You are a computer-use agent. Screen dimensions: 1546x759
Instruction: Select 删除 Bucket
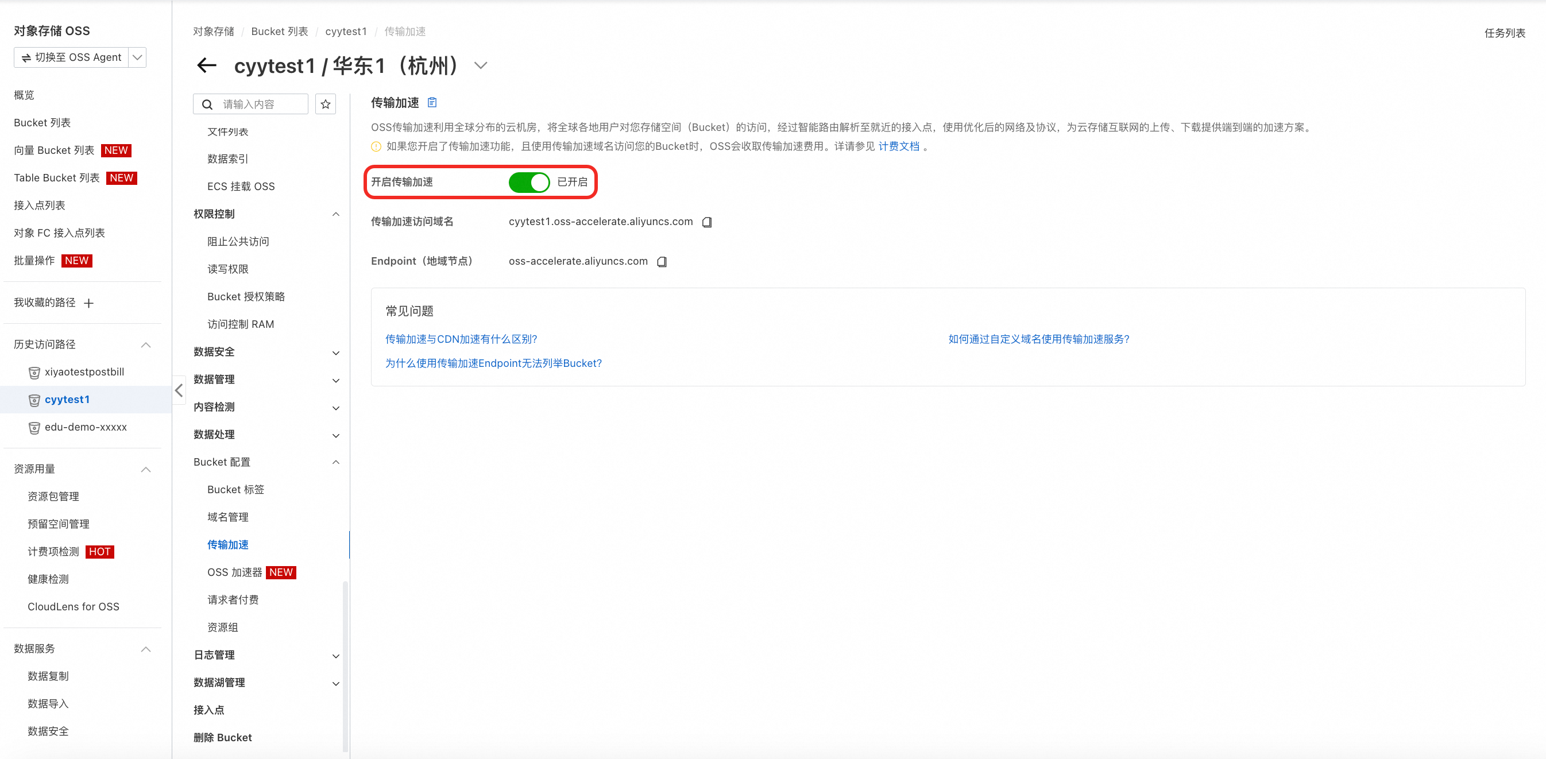[223, 737]
